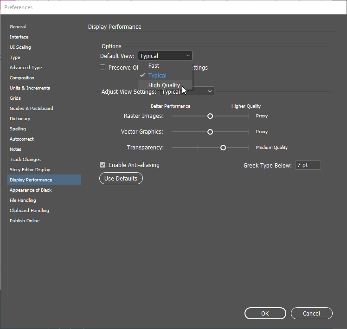
Task: Open the Grids preferences
Action: (x=44, y=98)
